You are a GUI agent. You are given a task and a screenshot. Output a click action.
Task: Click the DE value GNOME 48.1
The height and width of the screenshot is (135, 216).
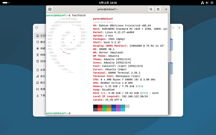(107, 49)
